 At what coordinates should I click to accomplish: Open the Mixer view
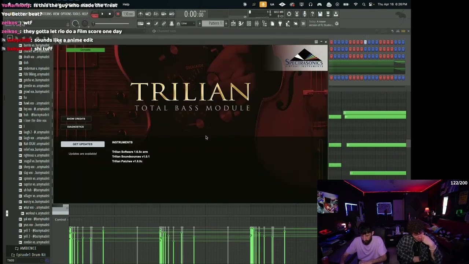click(256, 23)
